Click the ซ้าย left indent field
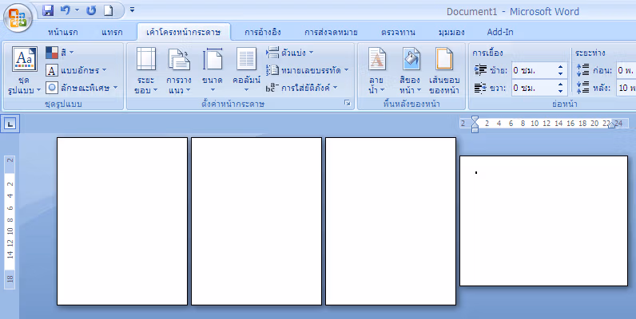 tap(535, 70)
